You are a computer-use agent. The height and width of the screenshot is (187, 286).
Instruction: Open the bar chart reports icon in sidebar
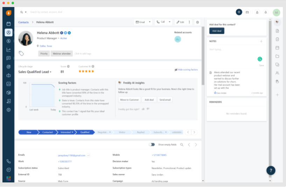[x=8, y=84]
